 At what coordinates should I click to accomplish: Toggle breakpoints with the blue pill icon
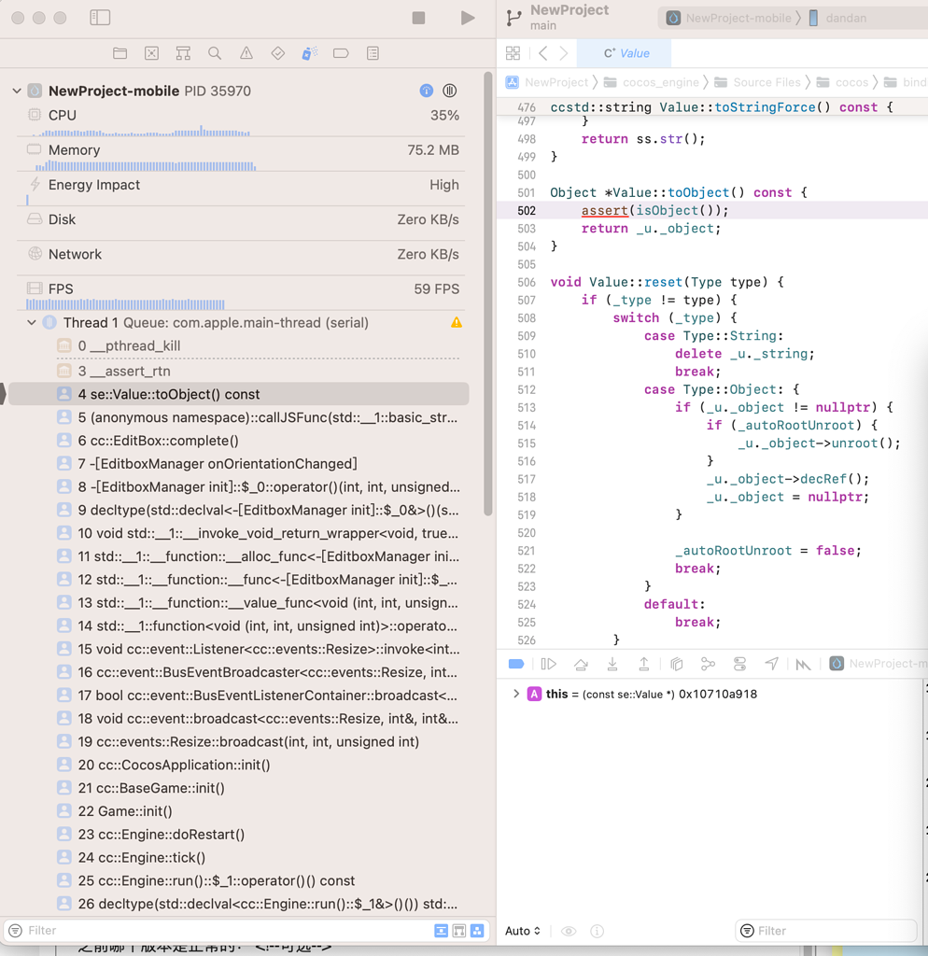tap(516, 664)
